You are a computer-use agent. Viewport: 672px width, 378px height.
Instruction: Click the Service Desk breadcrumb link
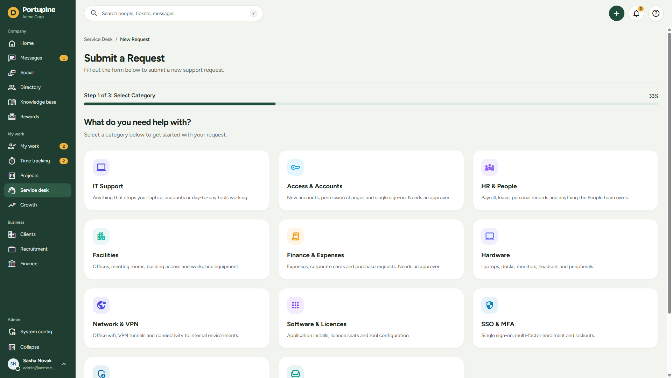coord(98,40)
